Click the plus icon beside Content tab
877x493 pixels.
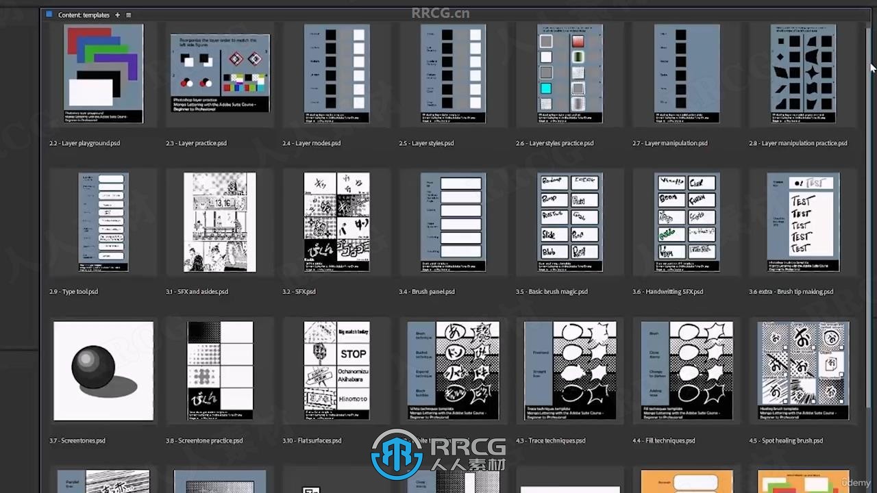[117, 14]
